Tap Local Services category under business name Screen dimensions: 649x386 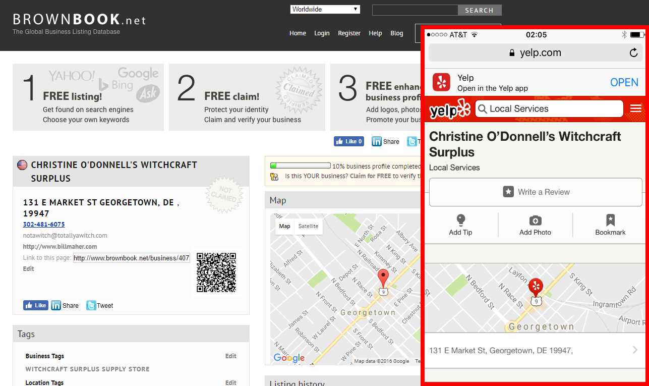pyautogui.click(x=454, y=168)
